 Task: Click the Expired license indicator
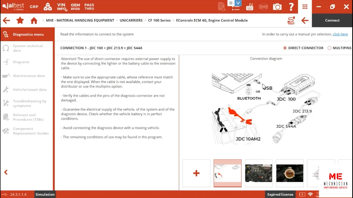280,194
